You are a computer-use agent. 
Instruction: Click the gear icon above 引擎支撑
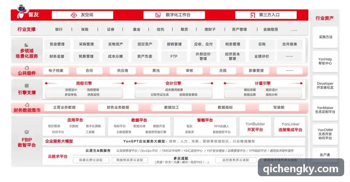[x=27, y=86]
